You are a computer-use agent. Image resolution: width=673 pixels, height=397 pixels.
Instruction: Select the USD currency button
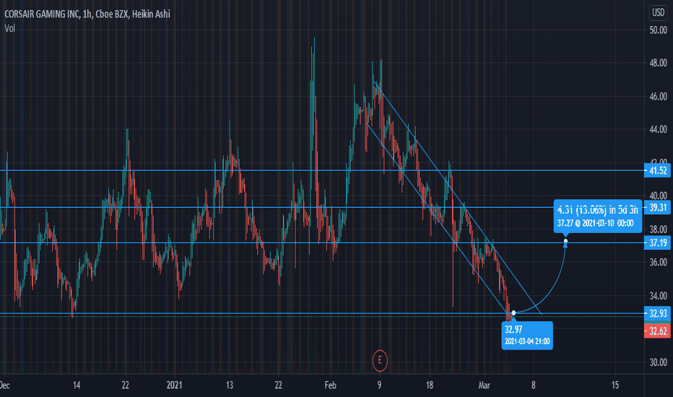click(x=659, y=12)
